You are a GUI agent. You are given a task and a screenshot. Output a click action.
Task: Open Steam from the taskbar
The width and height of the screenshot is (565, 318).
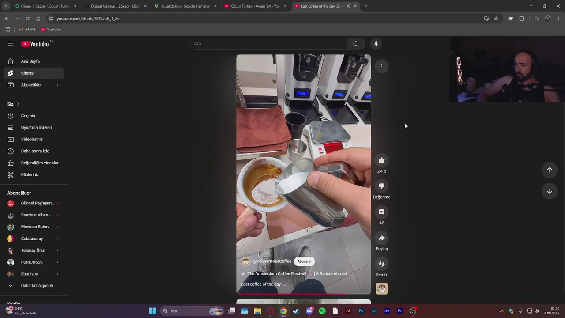(x=296, y=311)
